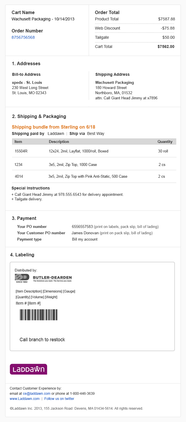Select the Quantity column header

[x=165, y=142]
